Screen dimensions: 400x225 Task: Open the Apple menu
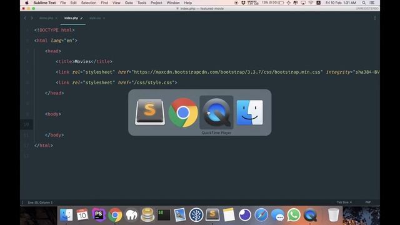[x=26, y=2]
